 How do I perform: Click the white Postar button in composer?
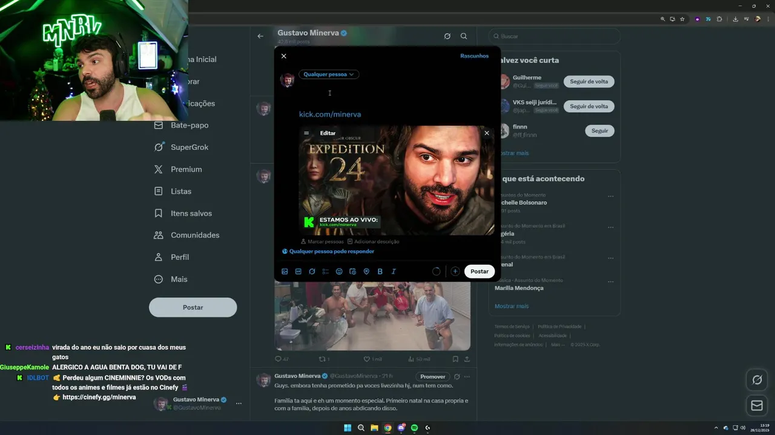point(480,271)
